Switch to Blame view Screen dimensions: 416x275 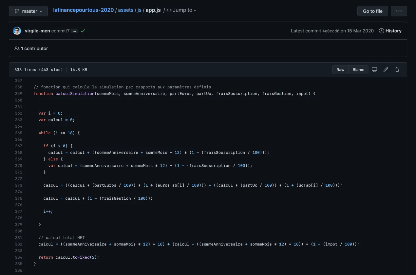(x=358, y=69)
